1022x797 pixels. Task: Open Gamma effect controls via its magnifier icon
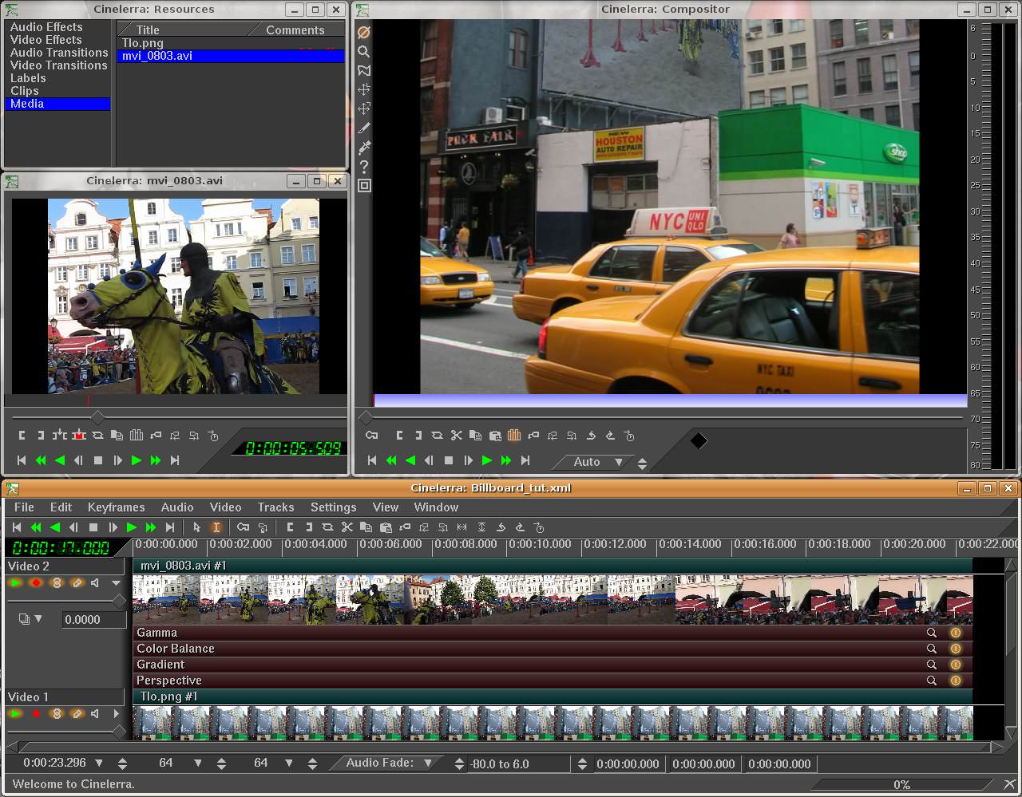(932, 632)
